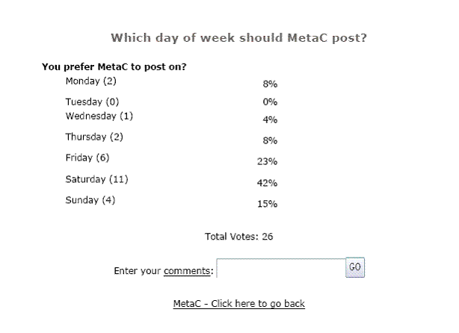Pick the Thursday (2) poll entry
Screen dimensions: 459x333
coord(94,137)
